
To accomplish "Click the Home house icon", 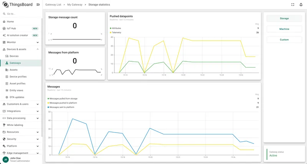I will pyautogui.click(x=4, y=22).
